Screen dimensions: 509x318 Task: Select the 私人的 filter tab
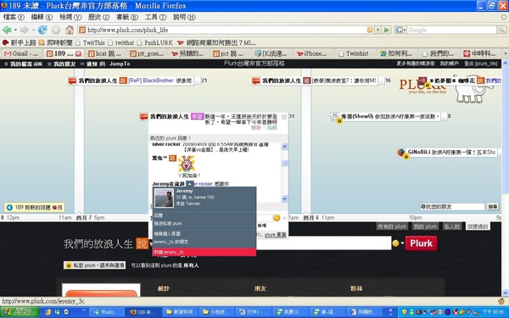[x=452, y=226]
